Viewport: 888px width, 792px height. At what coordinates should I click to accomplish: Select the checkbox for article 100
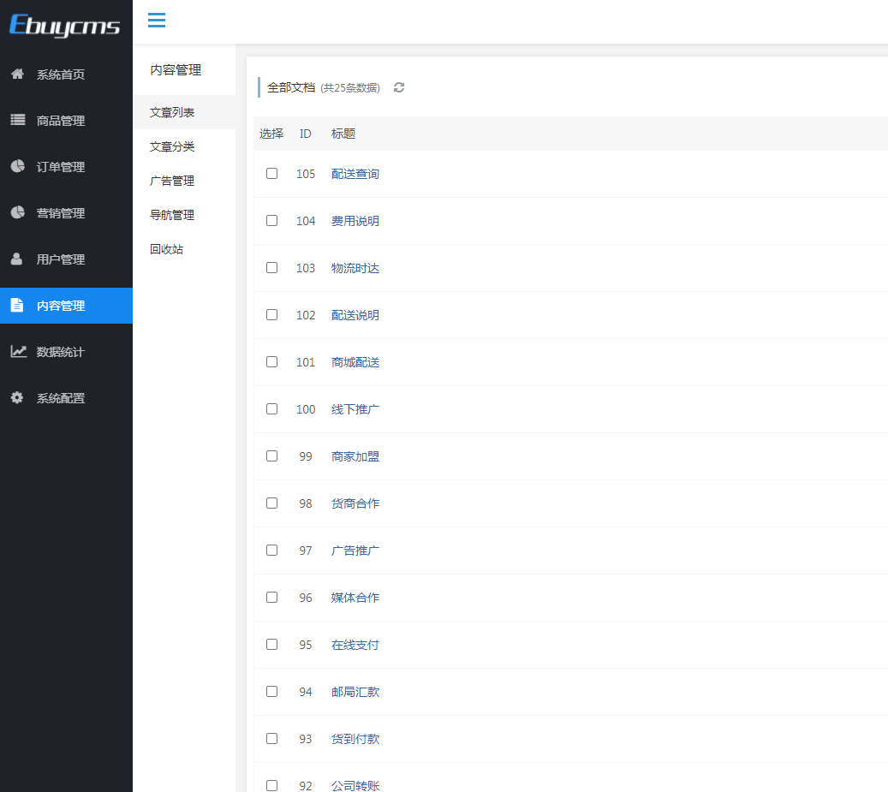point(271,408)
